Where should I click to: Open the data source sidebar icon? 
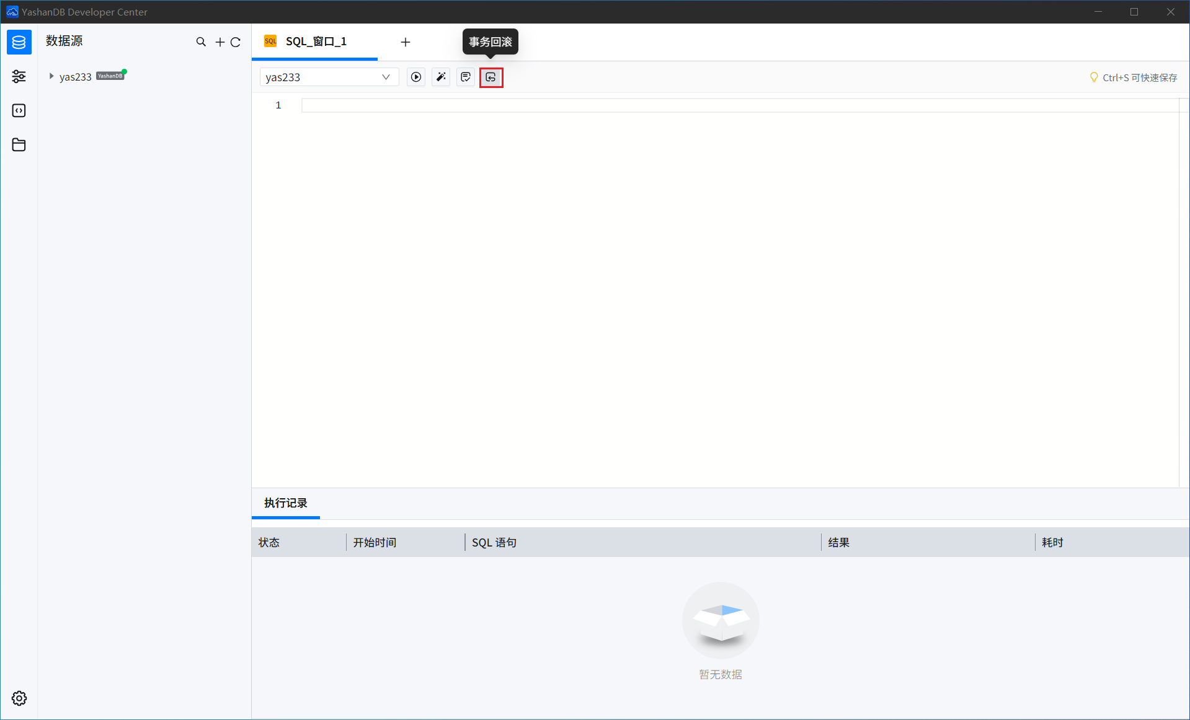pos(19,42)
